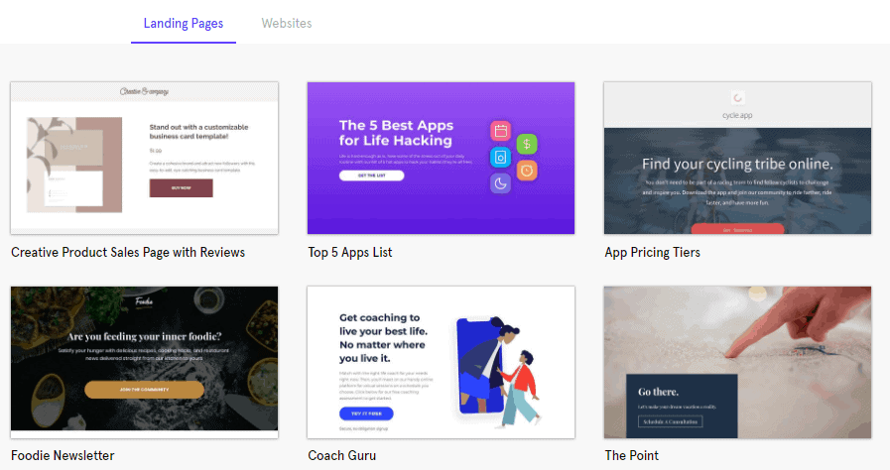890x470 pixels.
Task: Click the 'Coach Guru' title
Action: pos(341,455)
